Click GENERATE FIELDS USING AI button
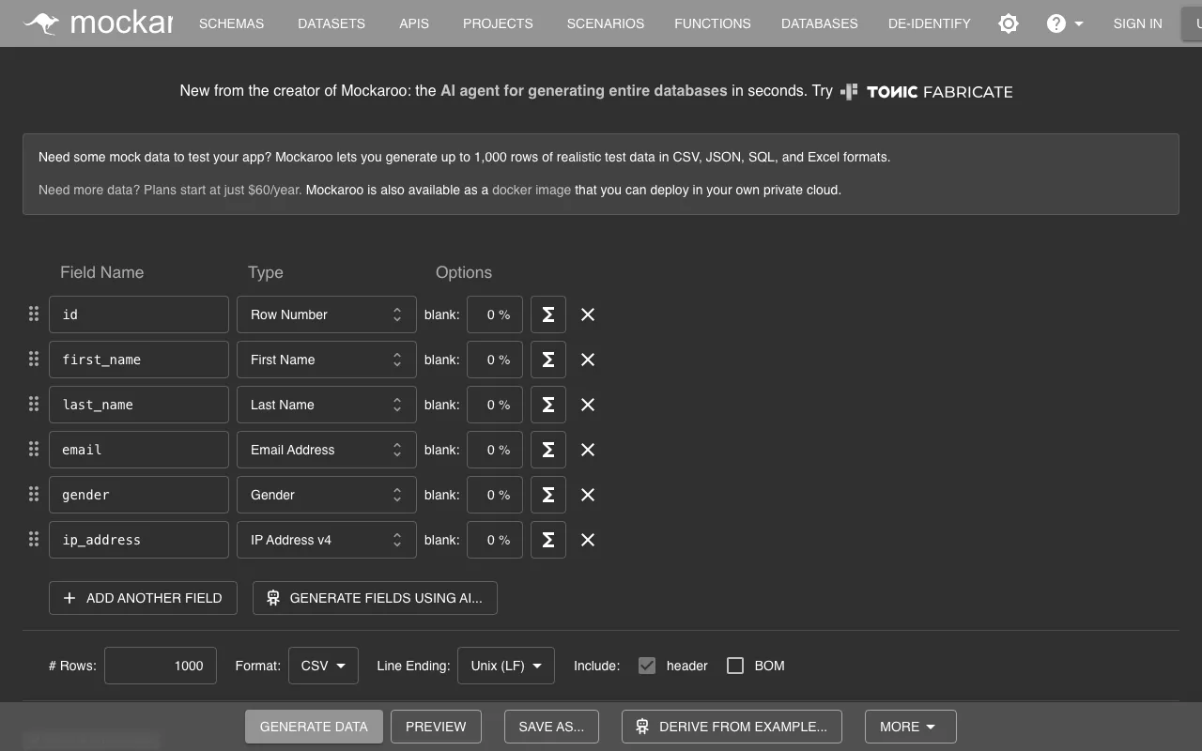This screenshot has width=1202, height=751. pos(375,598)
